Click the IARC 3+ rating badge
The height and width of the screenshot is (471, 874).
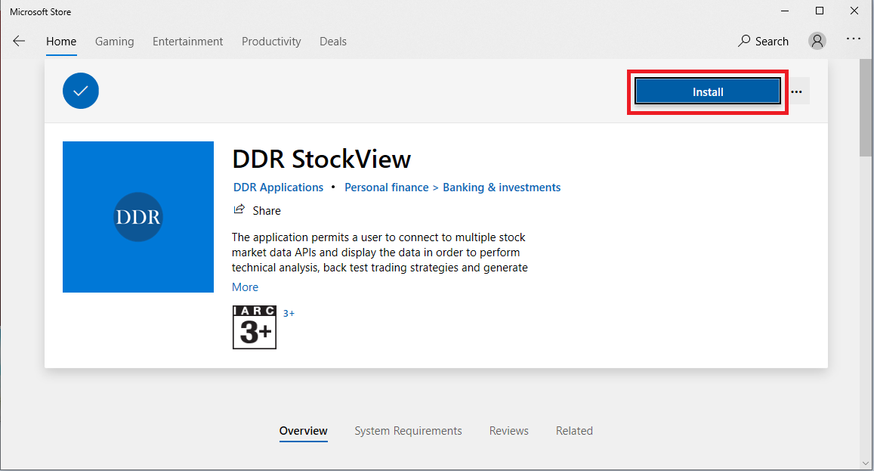255,327
